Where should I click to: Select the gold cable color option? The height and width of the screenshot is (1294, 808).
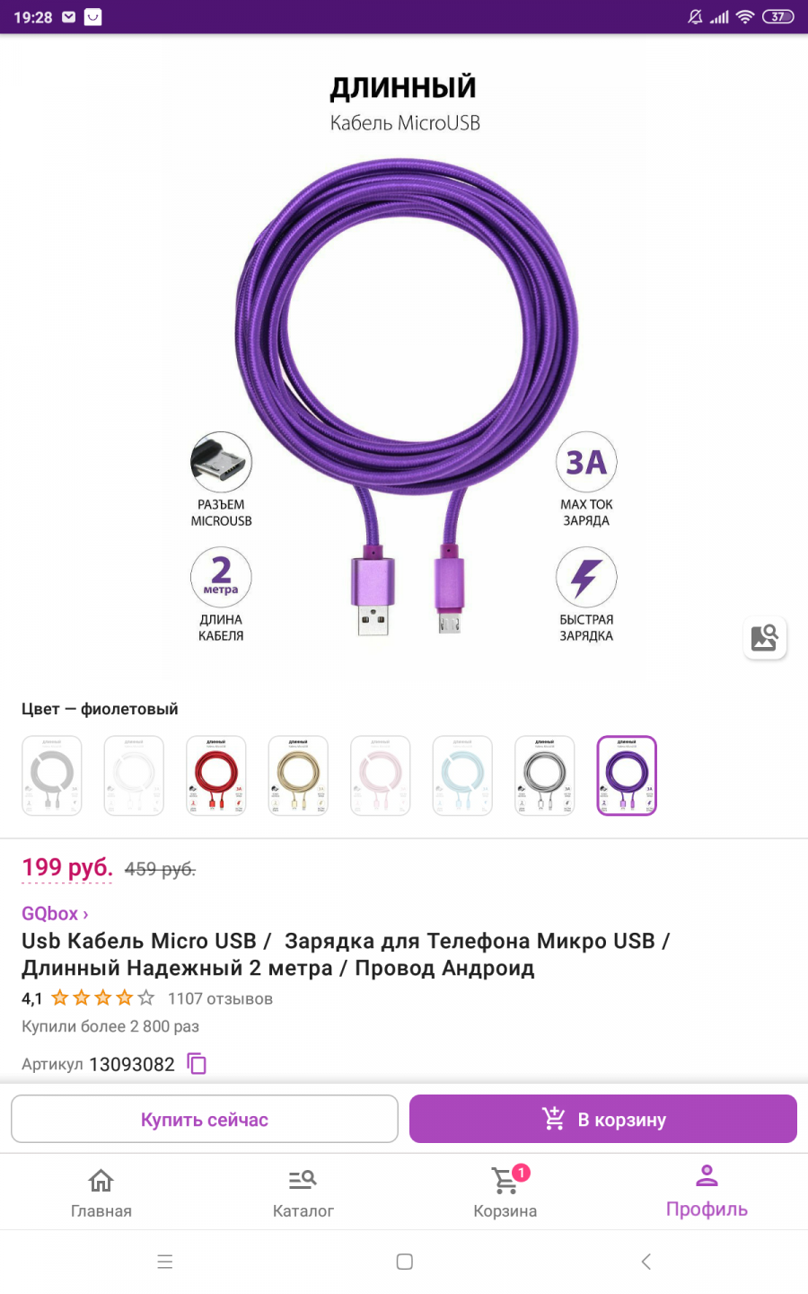point(299,776)
